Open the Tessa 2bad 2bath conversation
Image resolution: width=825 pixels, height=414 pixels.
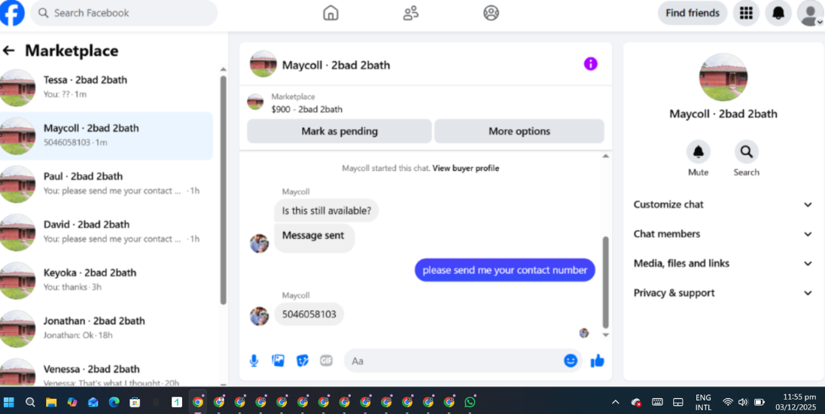coord(106,87)
